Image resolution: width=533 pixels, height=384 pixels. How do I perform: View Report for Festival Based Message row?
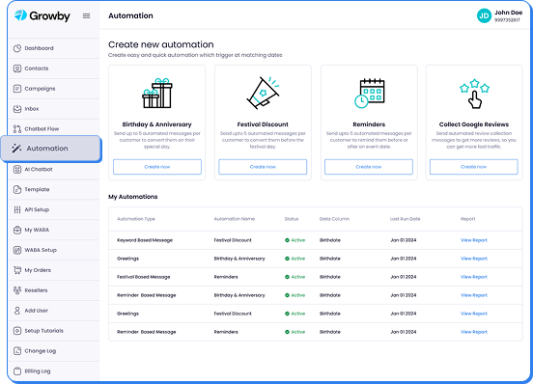[x=474, y=277]
